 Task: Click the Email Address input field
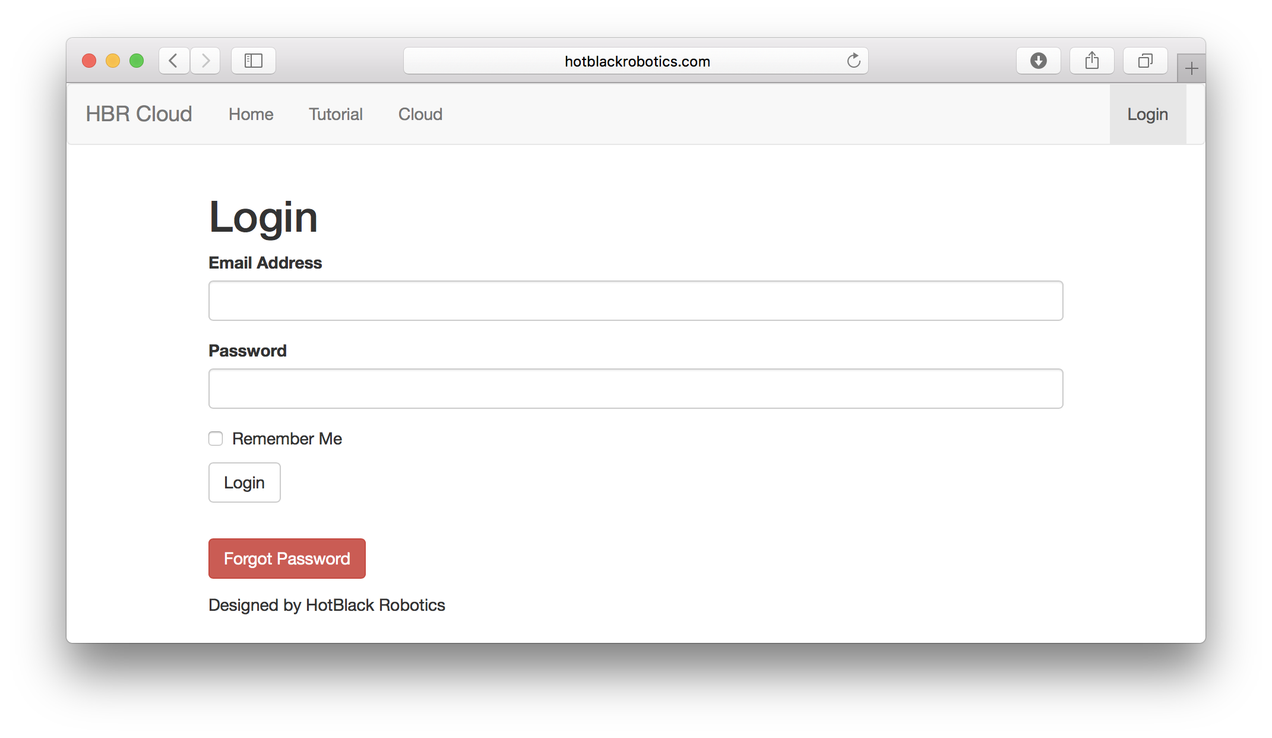pos(635,301)
